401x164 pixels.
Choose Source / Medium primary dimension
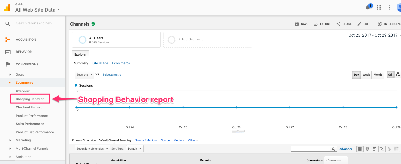pos(146,140)
